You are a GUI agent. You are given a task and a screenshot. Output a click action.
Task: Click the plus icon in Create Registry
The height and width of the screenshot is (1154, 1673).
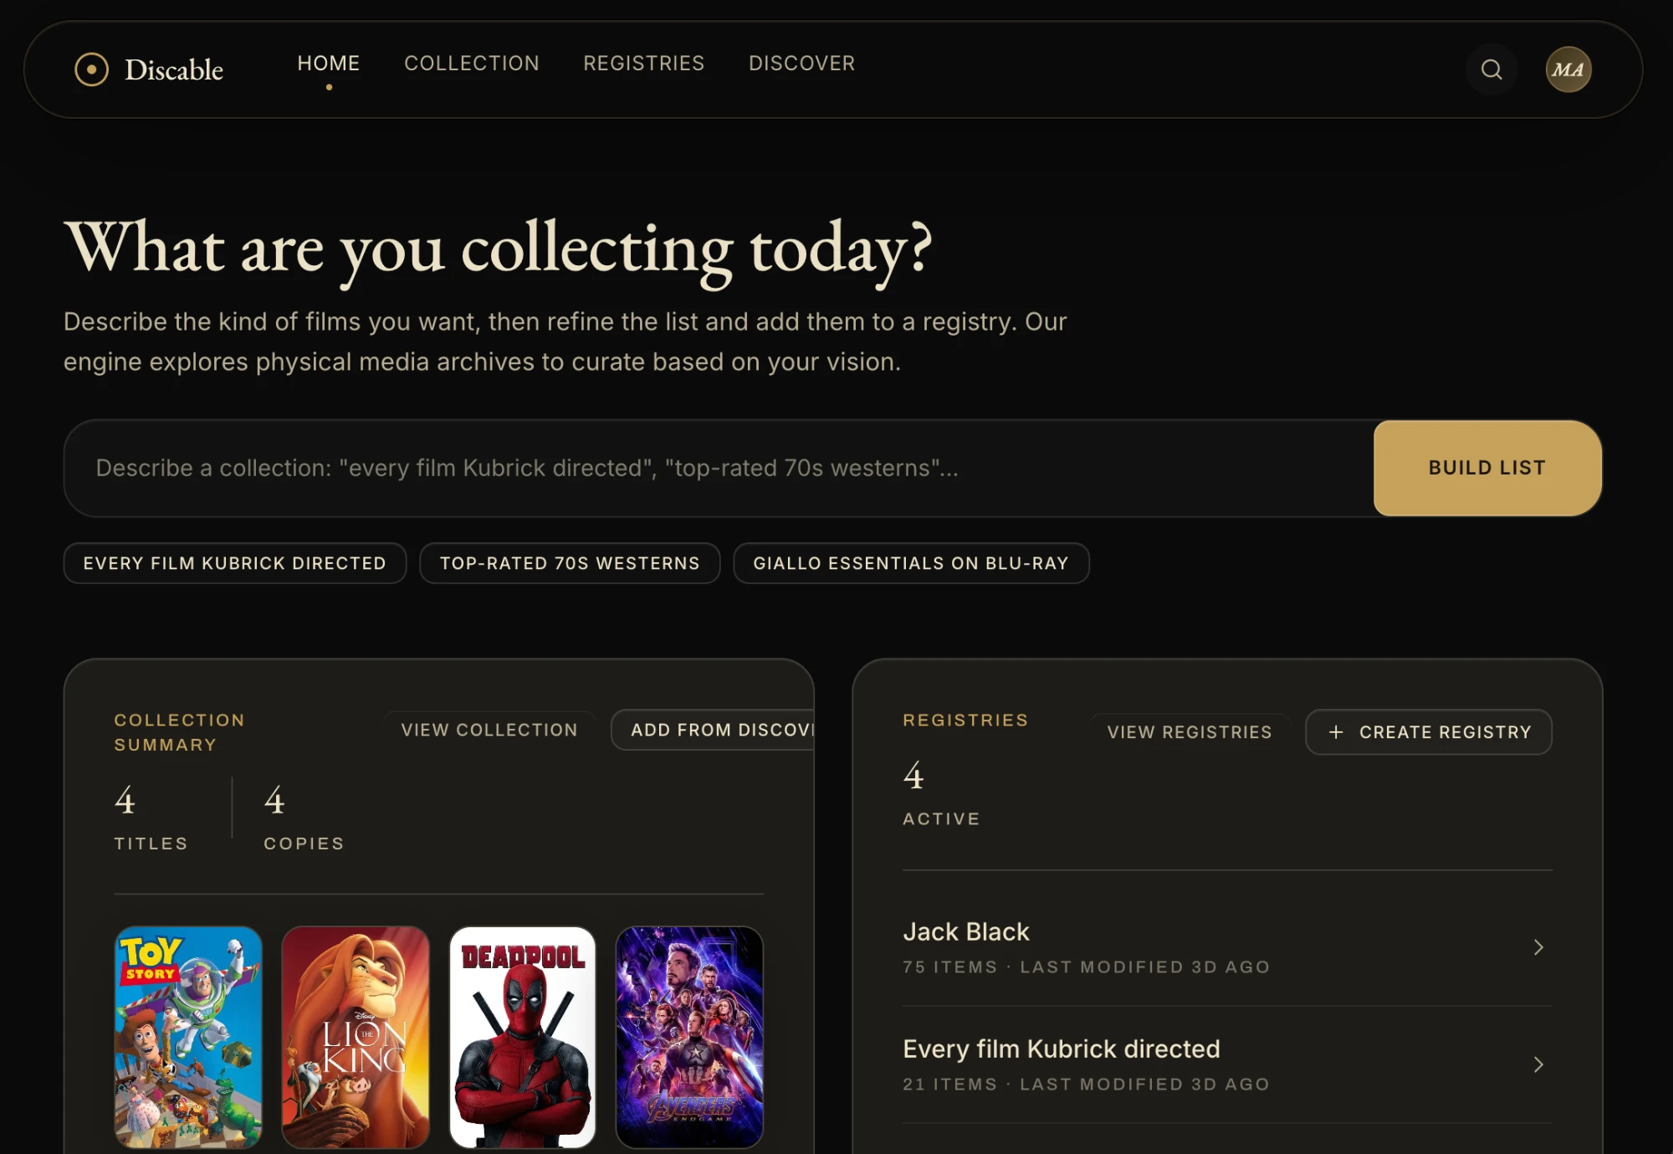1336,732
